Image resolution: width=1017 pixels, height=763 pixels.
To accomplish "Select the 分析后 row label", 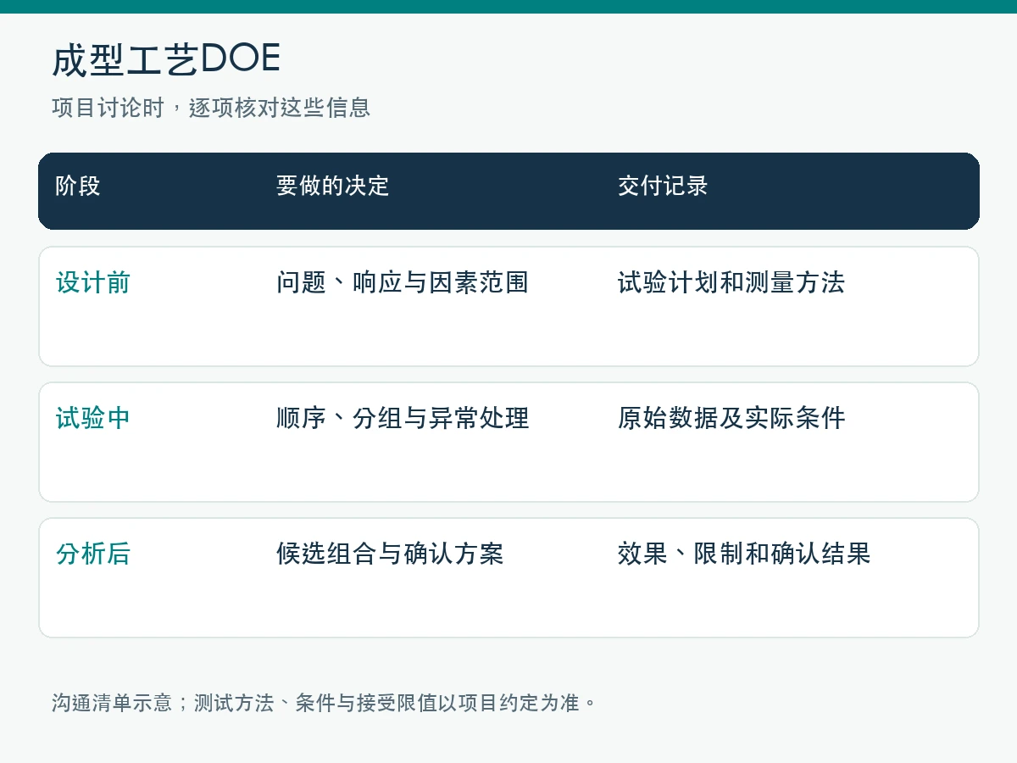I will [x=93, y=554].
